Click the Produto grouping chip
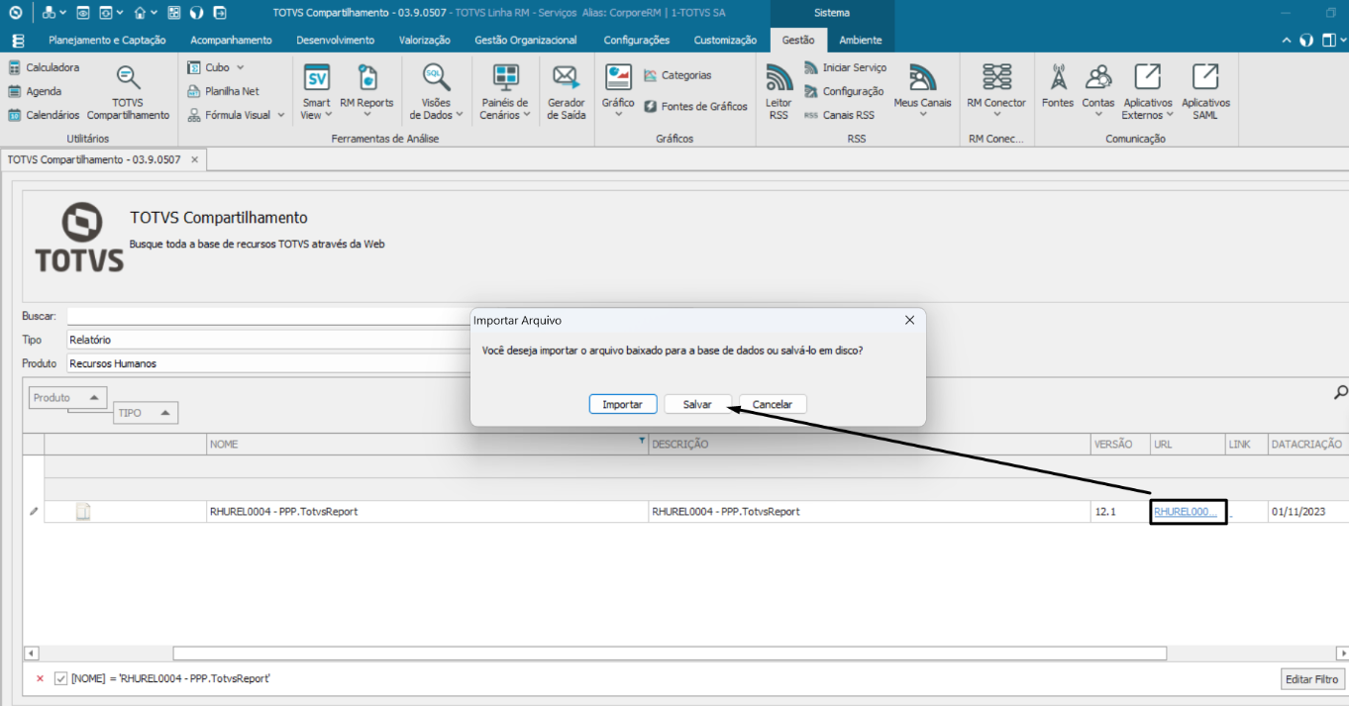Viewport: 1349px width, 706px height. (x=67, y=397)
